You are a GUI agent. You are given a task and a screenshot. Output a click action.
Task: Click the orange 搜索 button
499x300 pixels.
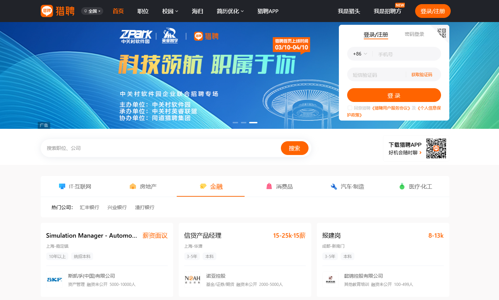click(294, 148)
